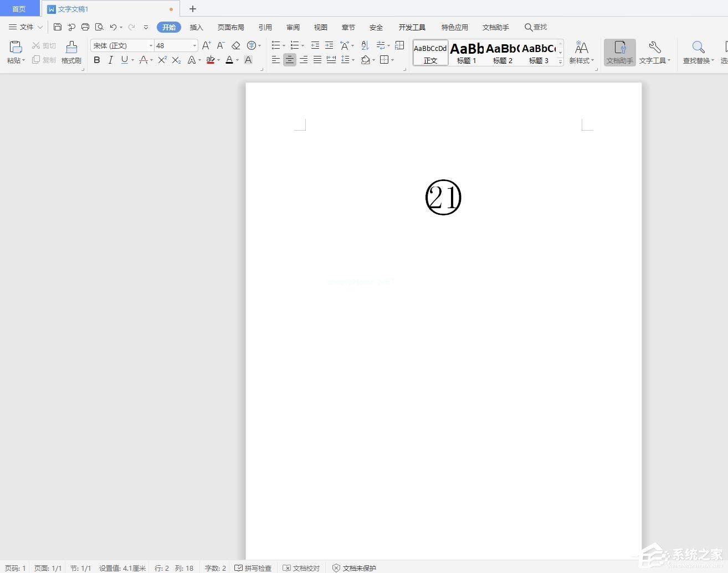
Task: Open the character highlight color tool
Action: tap(211, 60)
